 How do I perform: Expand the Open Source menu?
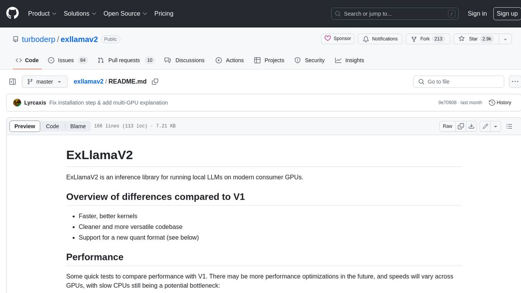click(125, 13)
